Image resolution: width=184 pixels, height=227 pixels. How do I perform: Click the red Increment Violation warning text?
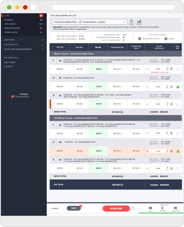coord(160,73)
